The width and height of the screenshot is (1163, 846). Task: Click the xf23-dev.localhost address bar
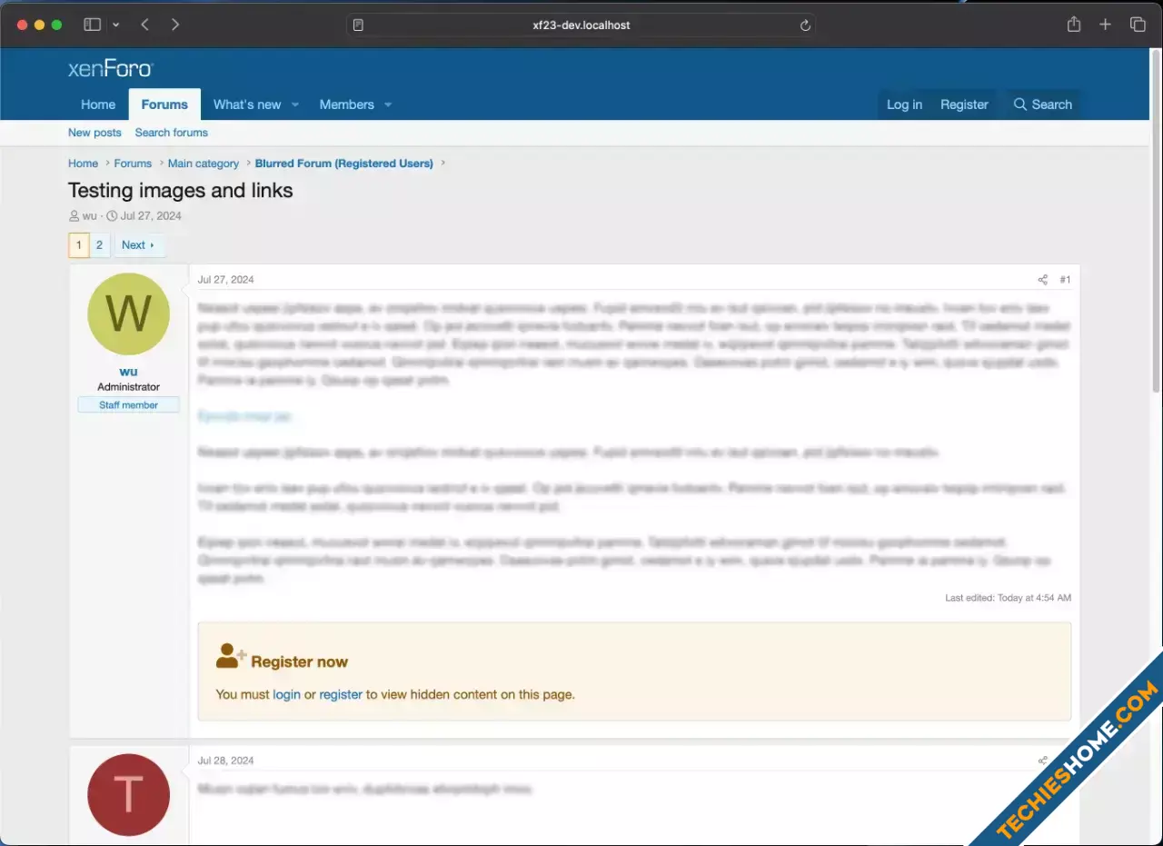point(581,25)
